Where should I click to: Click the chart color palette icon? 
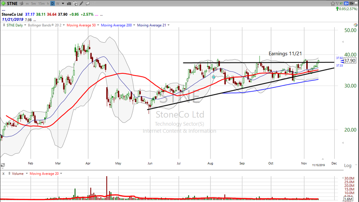355,25
